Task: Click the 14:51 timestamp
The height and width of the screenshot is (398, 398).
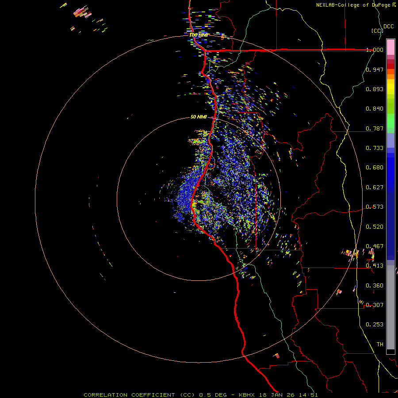Action: click(x=309, y=395)
